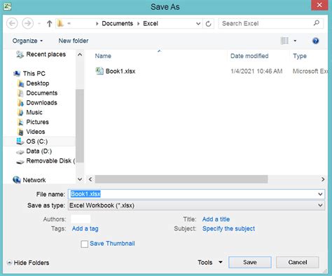Select Data (D:) drive
Image resolution: width=332 pixels, height=276 pixels.
tap(39, 151)
